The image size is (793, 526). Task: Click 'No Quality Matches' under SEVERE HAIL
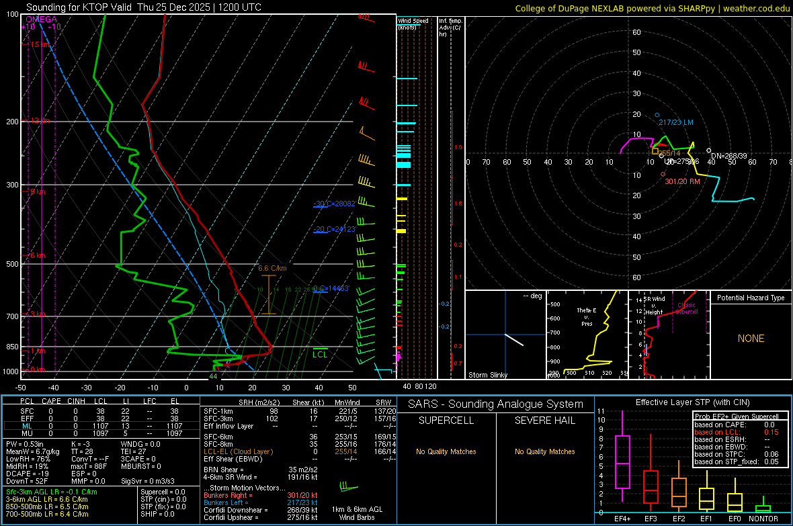point(544,451)
